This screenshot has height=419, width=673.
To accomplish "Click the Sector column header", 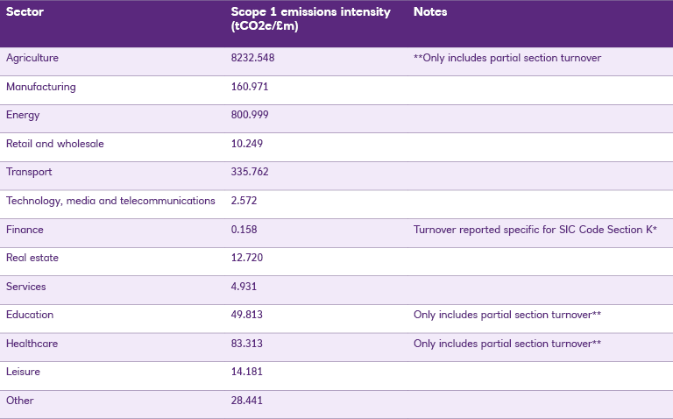I will [x=26, y=12].
